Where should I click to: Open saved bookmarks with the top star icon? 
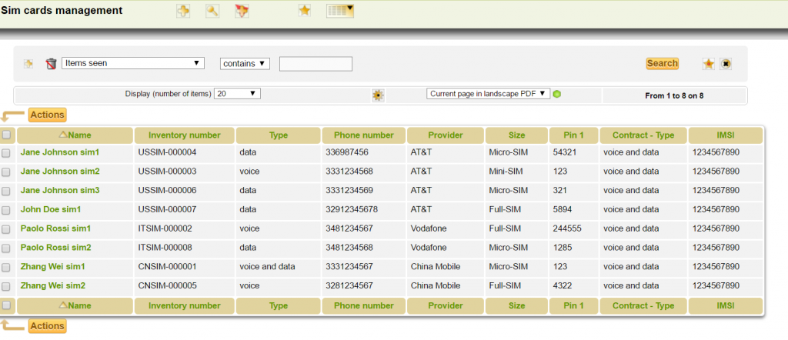pyautogui.click(x=305, y=11)
